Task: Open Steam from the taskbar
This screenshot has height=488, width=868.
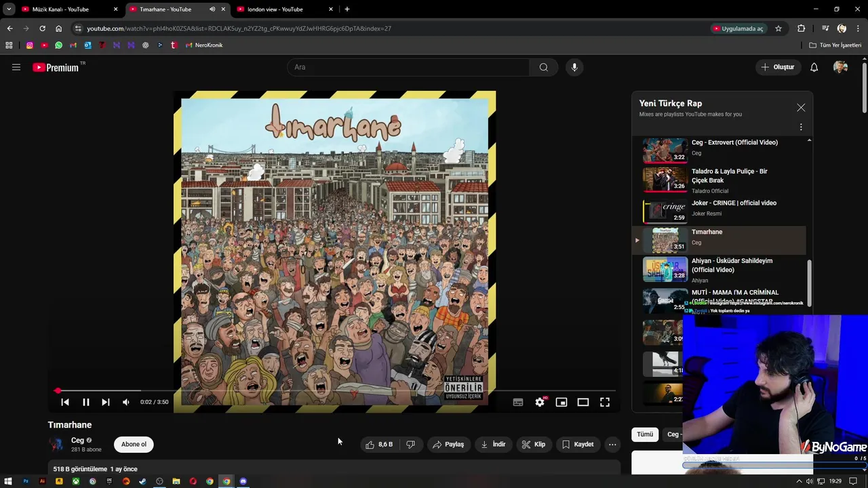Action: click(142, 481)
